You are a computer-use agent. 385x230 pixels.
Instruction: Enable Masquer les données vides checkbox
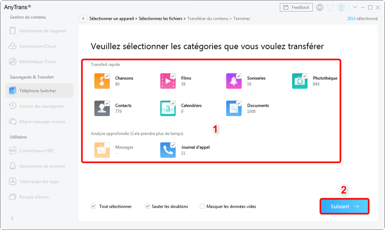202,206
